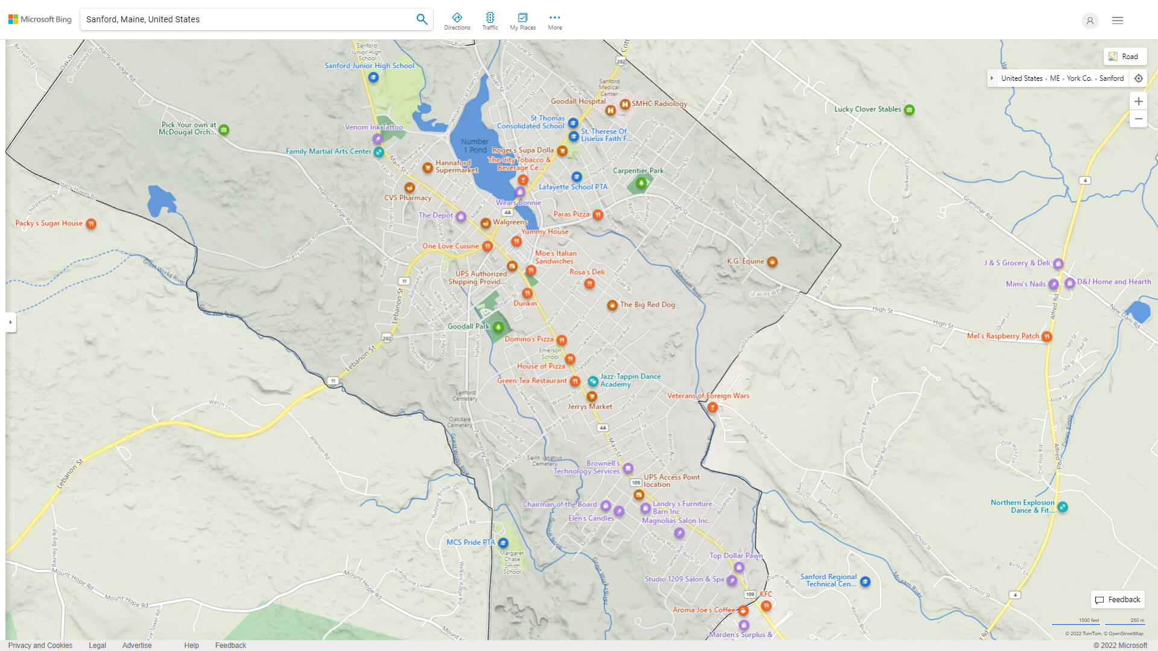Image resolution: width=1158 pixels, height=651 pixels.
Task: Expand the location breadcrumb arrow
Action: (x=992, y=78)
